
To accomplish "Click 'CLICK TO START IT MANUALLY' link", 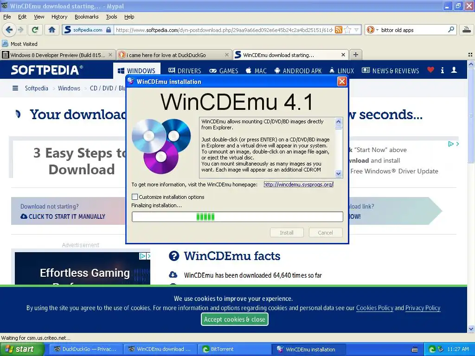I will [63, 216].
